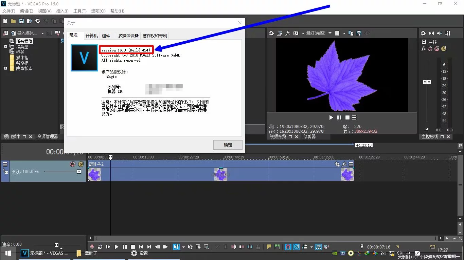This screenshot has height=260, width=464.
Task: Save the project using the floppy icon
Action: [x=21, y=21]
